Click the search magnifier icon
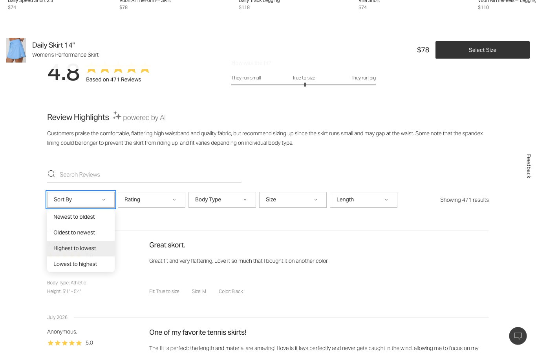 pos(51,174)
